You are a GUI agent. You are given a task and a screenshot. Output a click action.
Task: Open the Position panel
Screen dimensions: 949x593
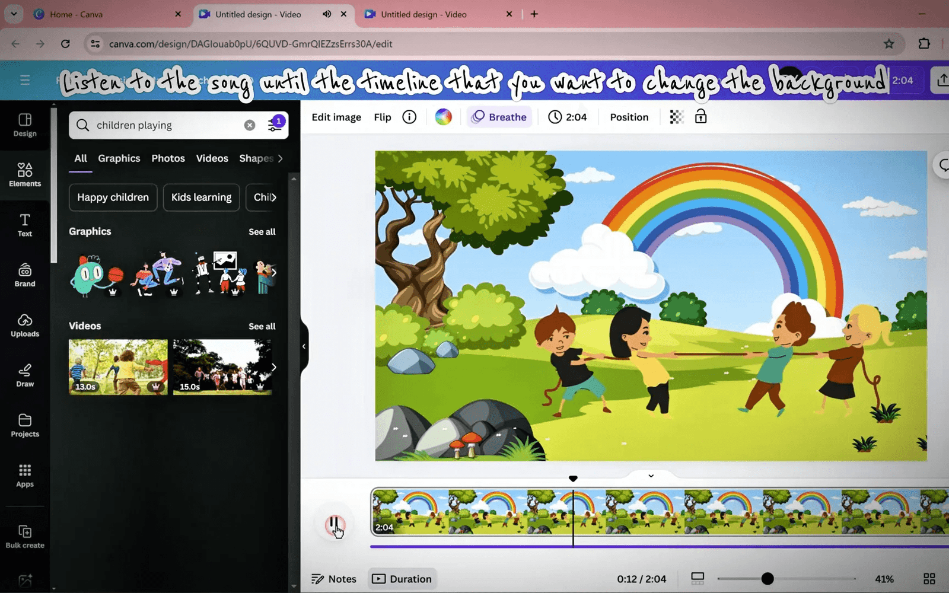[x=629, y=117]
